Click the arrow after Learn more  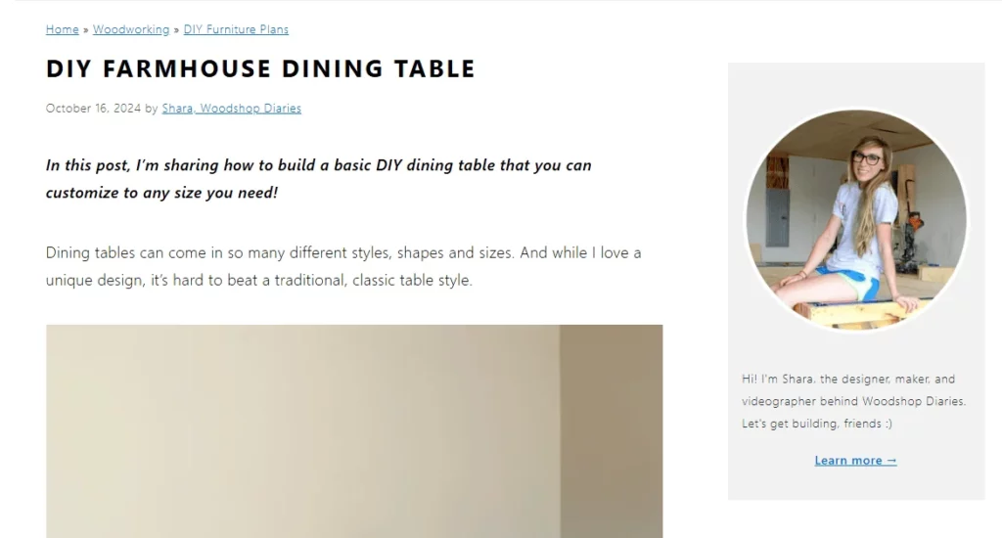891,461
